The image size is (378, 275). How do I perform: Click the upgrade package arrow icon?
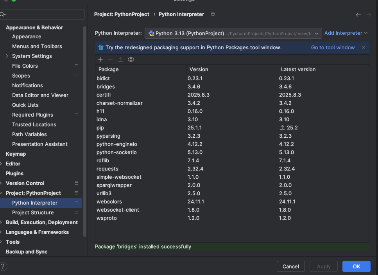tap(120, 59)
